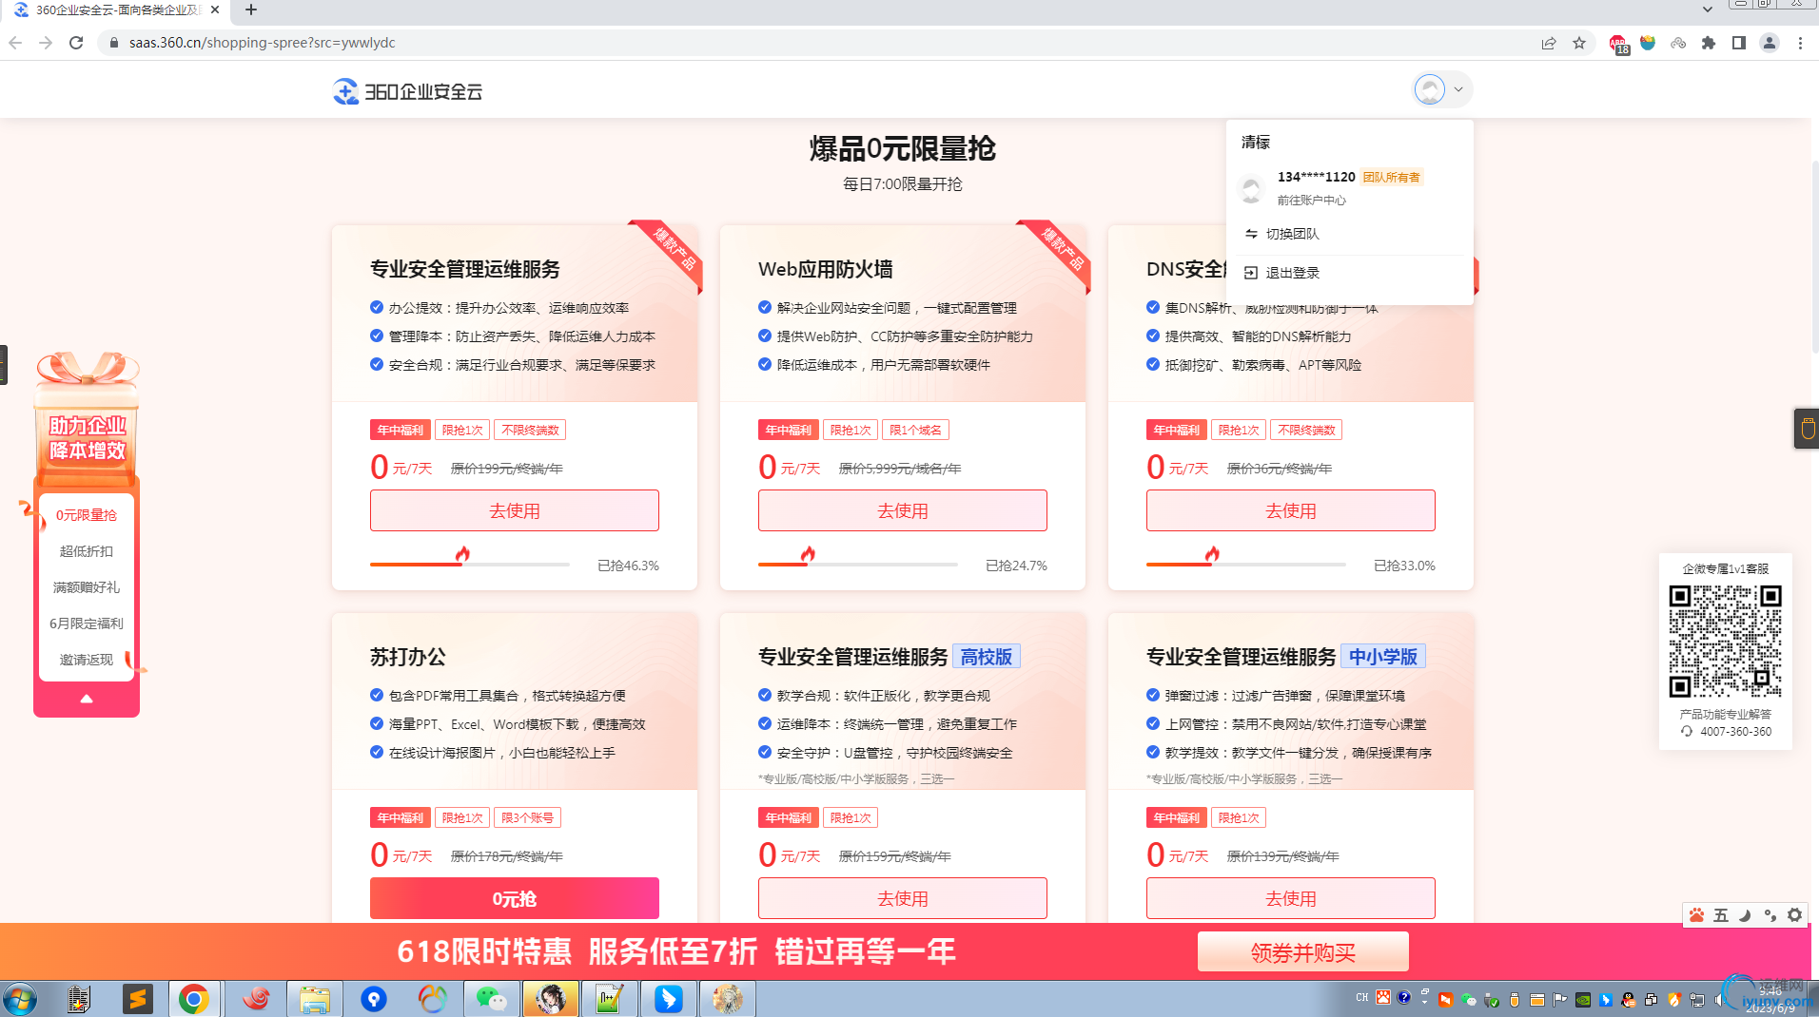Open the Chrome profile icon
Image resolution: width=1819 pixels, height=1017 pixels.
point(1770,43)
